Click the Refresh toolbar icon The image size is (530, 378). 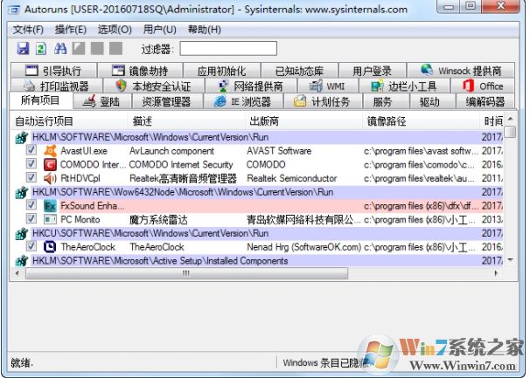[x=41, y=48]
